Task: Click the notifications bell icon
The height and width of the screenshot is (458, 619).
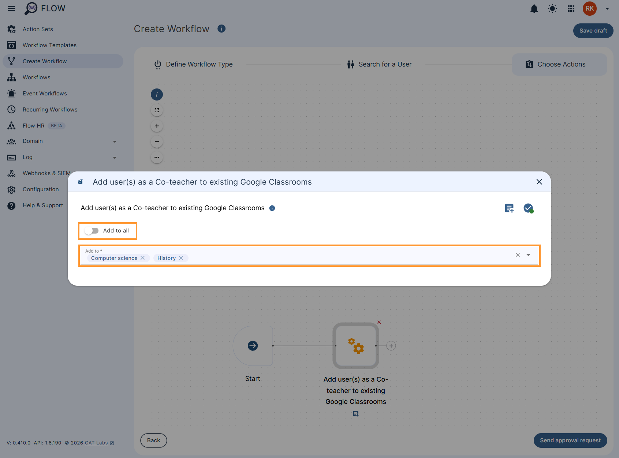Action: 534,8
